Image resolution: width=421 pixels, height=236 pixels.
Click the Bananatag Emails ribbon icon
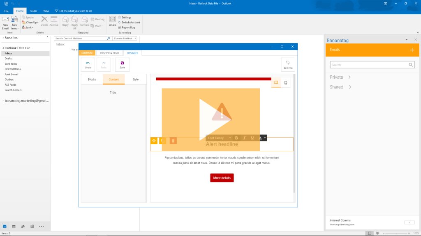pyautogui.click(x=112, y=21)
